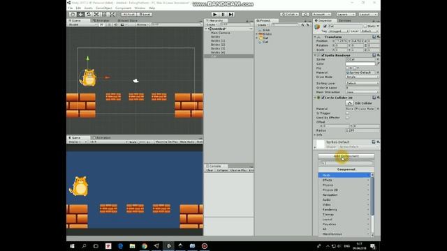Image resolution: width=447 pixels, height=251 pixels.
Task: Select the Scale tool in the toolbar
Action: tap(96, 14)
